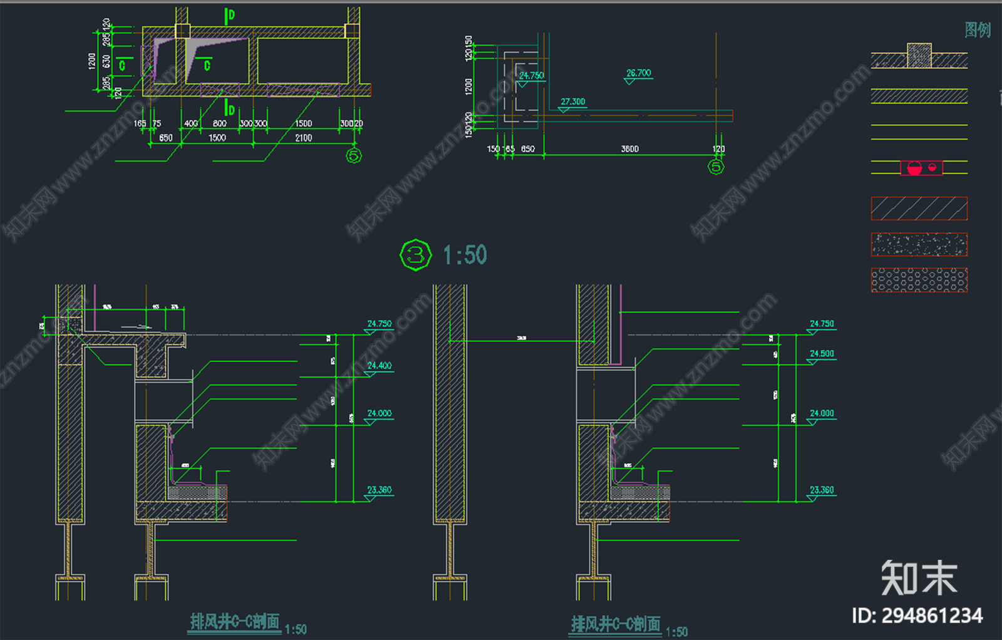The width and height of the screenshot is (1002, 640).
Task: Select the "26.700" elevation label
Action: pos(639,73)
